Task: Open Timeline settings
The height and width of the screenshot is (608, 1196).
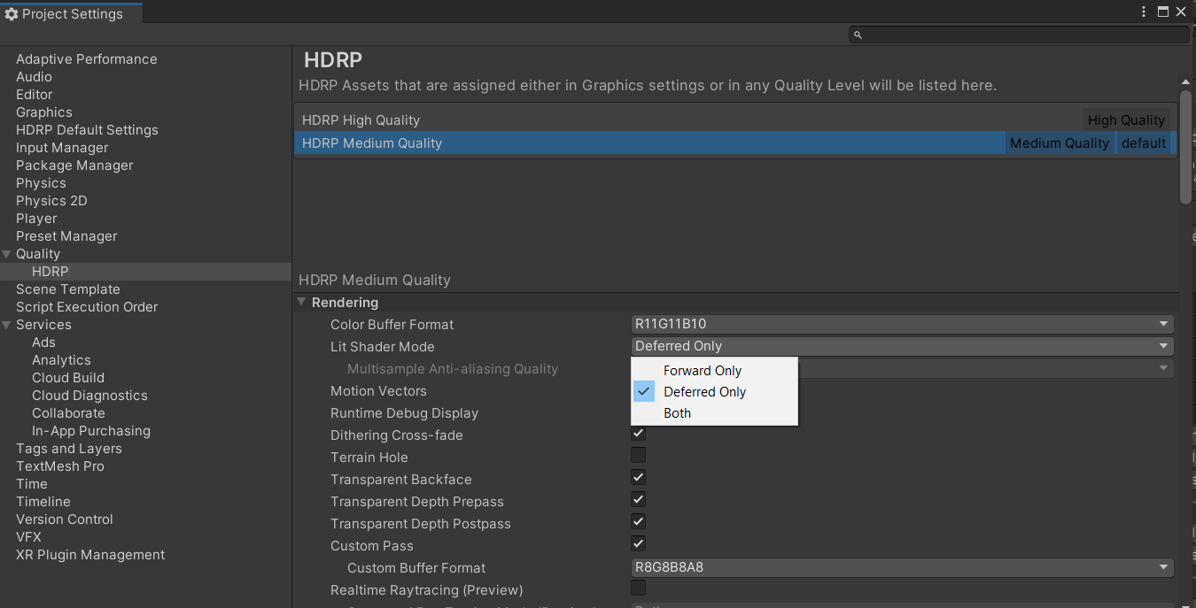Action: (43, 502)
